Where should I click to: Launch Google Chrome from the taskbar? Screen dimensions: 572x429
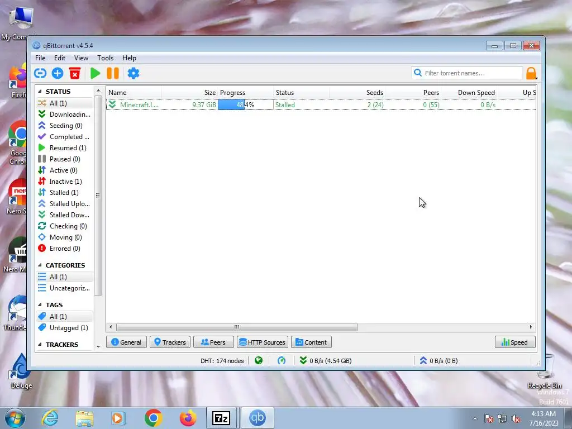153,418
